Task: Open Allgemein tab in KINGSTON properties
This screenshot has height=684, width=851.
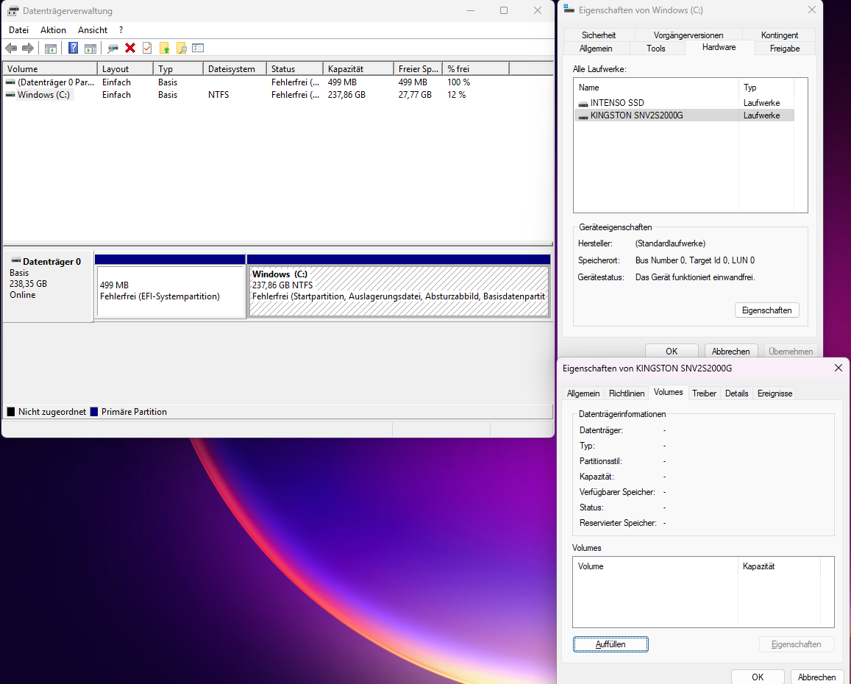Action: click(x=583, y=393)
